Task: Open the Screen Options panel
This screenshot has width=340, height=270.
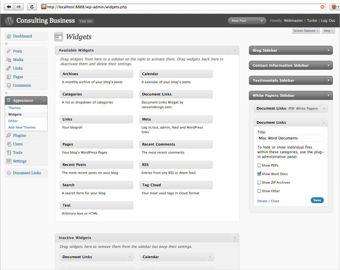Action: coord(306,31)
